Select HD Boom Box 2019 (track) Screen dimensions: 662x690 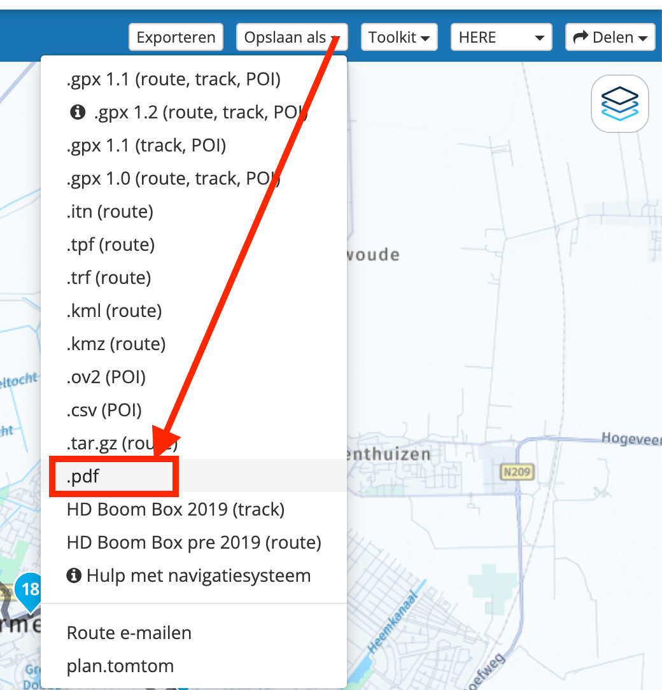pos(176,509)
